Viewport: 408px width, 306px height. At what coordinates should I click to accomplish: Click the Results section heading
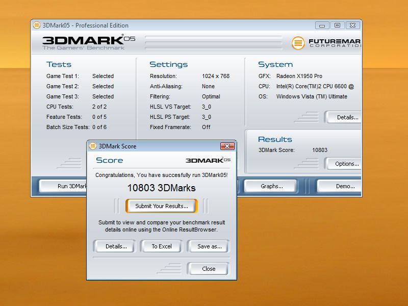coord(275,139)
